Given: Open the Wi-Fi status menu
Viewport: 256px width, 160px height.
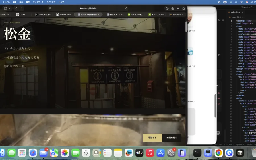Looking at the screenshot, I should tap(231, 2).
